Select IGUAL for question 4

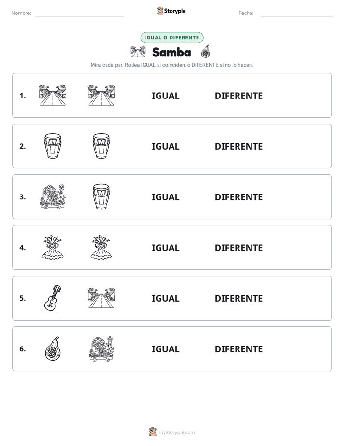click(x=165, y=248)
